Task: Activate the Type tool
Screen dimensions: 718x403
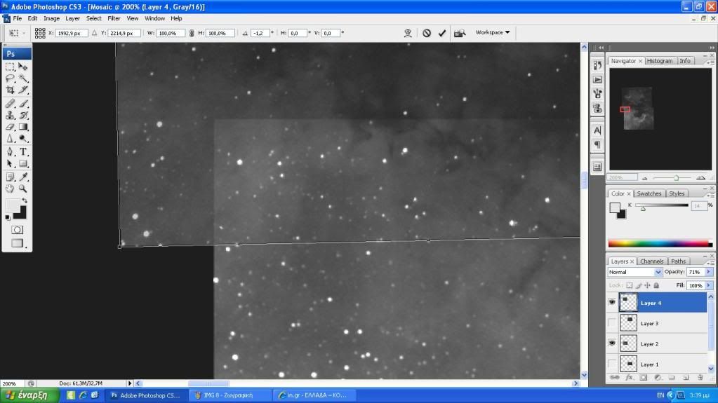Action: pyautogui.click(x=23, y=151)
